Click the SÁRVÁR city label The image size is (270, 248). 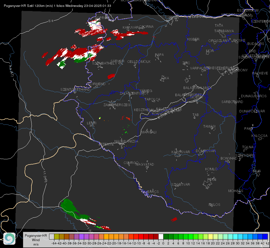pyautogui.click(x=117, y=61)
